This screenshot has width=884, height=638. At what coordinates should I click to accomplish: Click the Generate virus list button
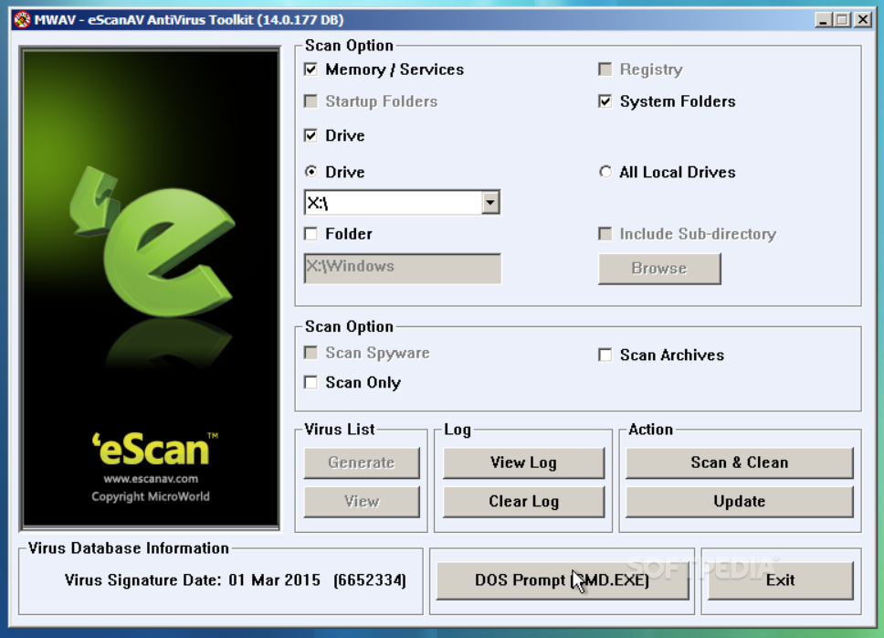tap(362, 463)
